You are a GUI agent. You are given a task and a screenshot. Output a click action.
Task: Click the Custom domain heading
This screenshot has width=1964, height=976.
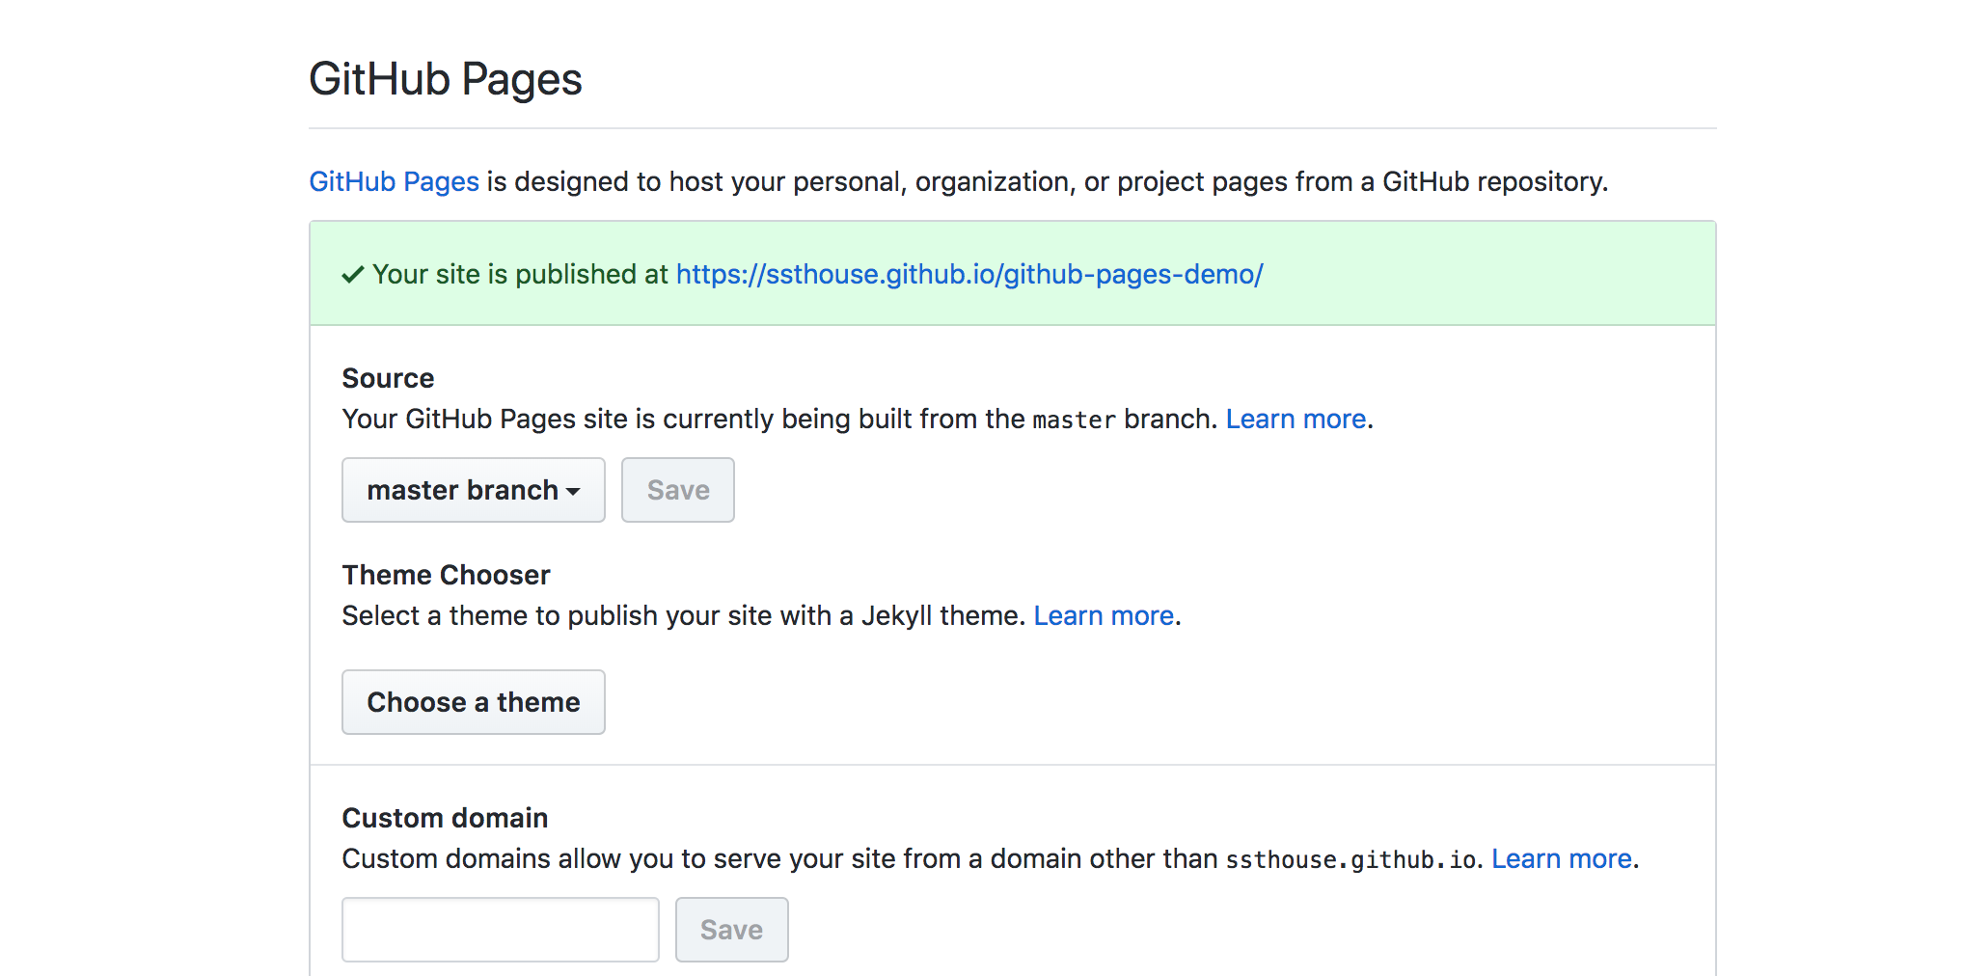click(445, 818)
